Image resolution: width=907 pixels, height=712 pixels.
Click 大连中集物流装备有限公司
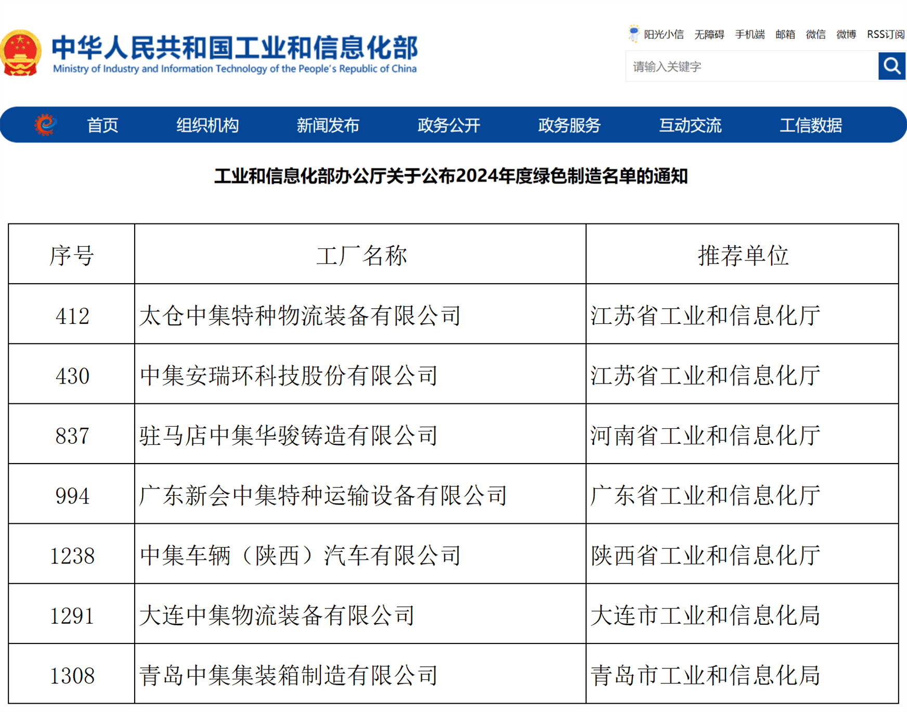click(277, 616)
